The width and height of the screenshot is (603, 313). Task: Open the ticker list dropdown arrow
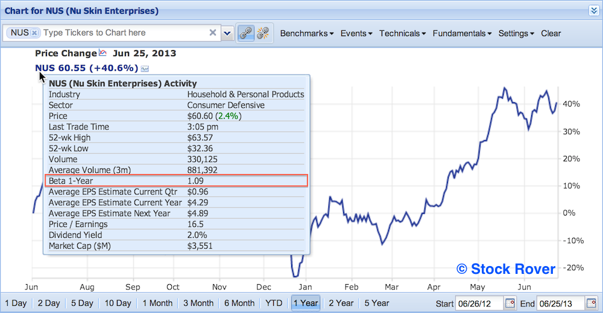(227, 33)
